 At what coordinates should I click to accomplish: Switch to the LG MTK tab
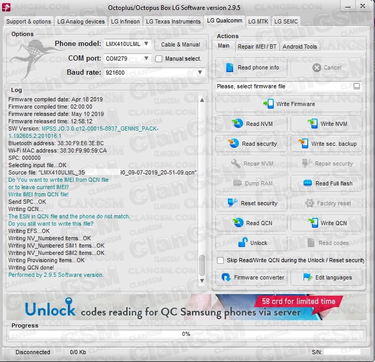tap(258, 21)
